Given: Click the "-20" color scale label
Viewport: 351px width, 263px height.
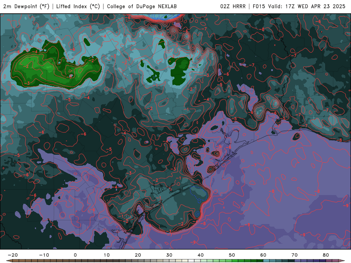Looking at the screenshot, I should coord(13,255).
